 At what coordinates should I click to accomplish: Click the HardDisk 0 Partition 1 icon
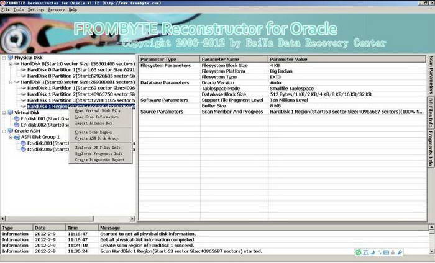[24, 69]
